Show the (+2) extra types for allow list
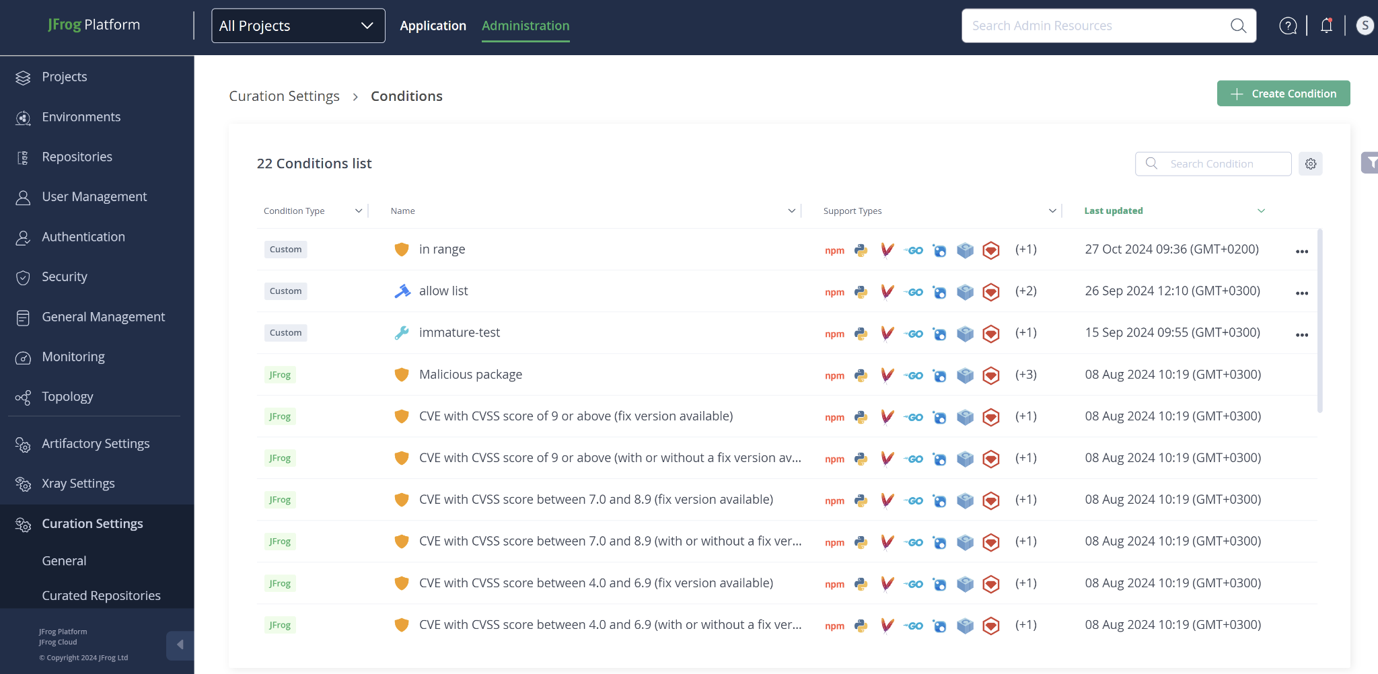The width and height of the screenshot is (1378, 674). 1025,291
